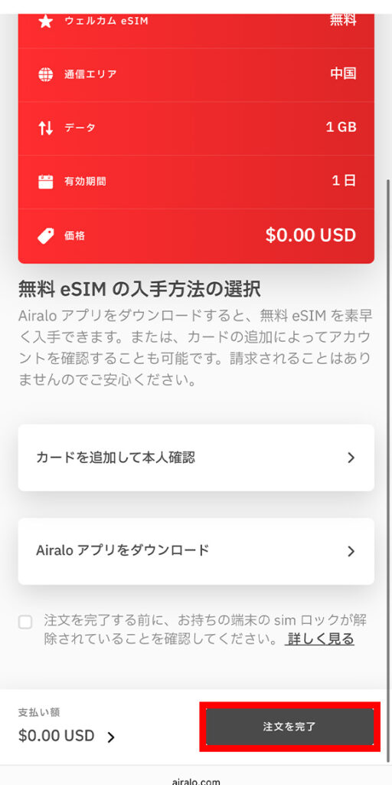
Task: Click the 支払い額 total amount label
Action: tap(39, 712)
